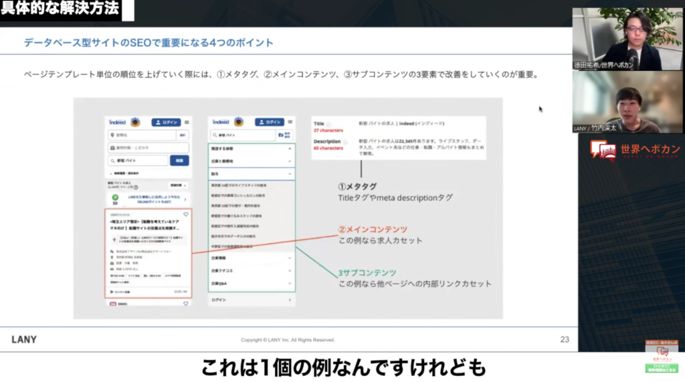
Task: Click into the location input in the left phone
Action: tap(143, 135)
